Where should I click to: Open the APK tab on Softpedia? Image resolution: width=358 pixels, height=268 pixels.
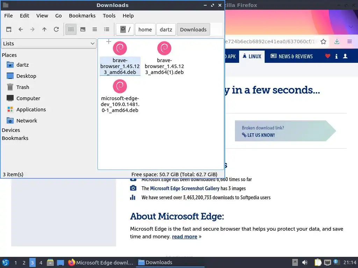pyautogui.click(x=231, y=57)
